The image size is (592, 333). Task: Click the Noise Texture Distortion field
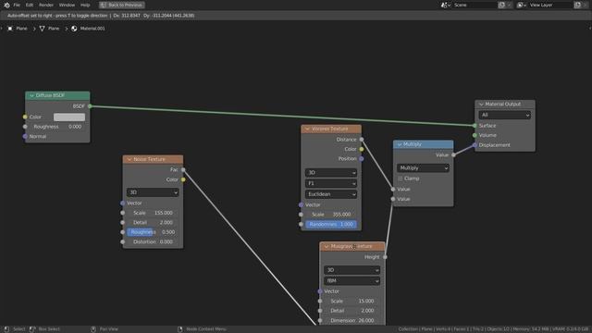pos(153,242)
